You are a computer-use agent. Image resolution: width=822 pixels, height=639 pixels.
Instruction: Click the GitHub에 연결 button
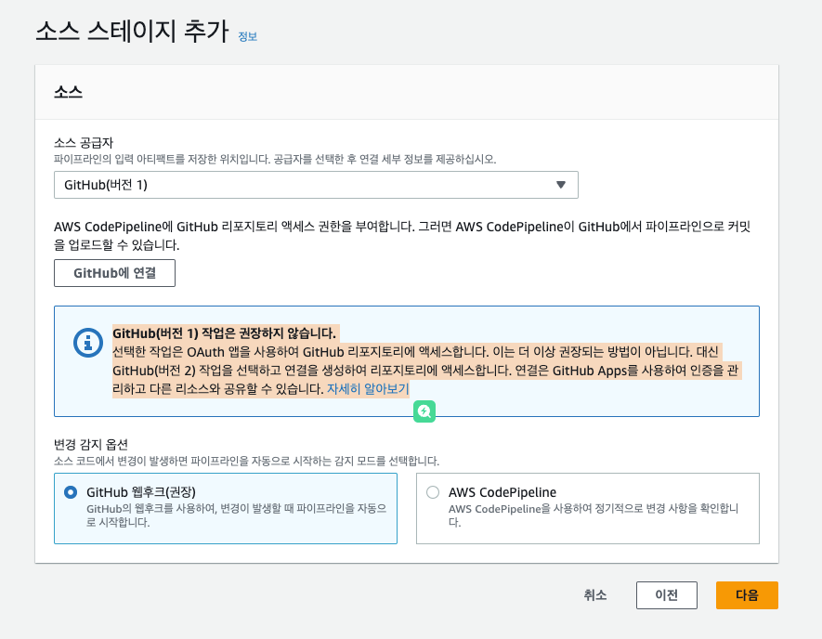pos(114,273)
